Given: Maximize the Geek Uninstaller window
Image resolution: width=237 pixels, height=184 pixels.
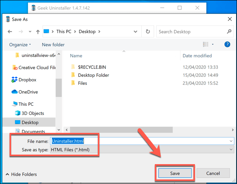Looking at the screenshot, I should coord(180,8).
